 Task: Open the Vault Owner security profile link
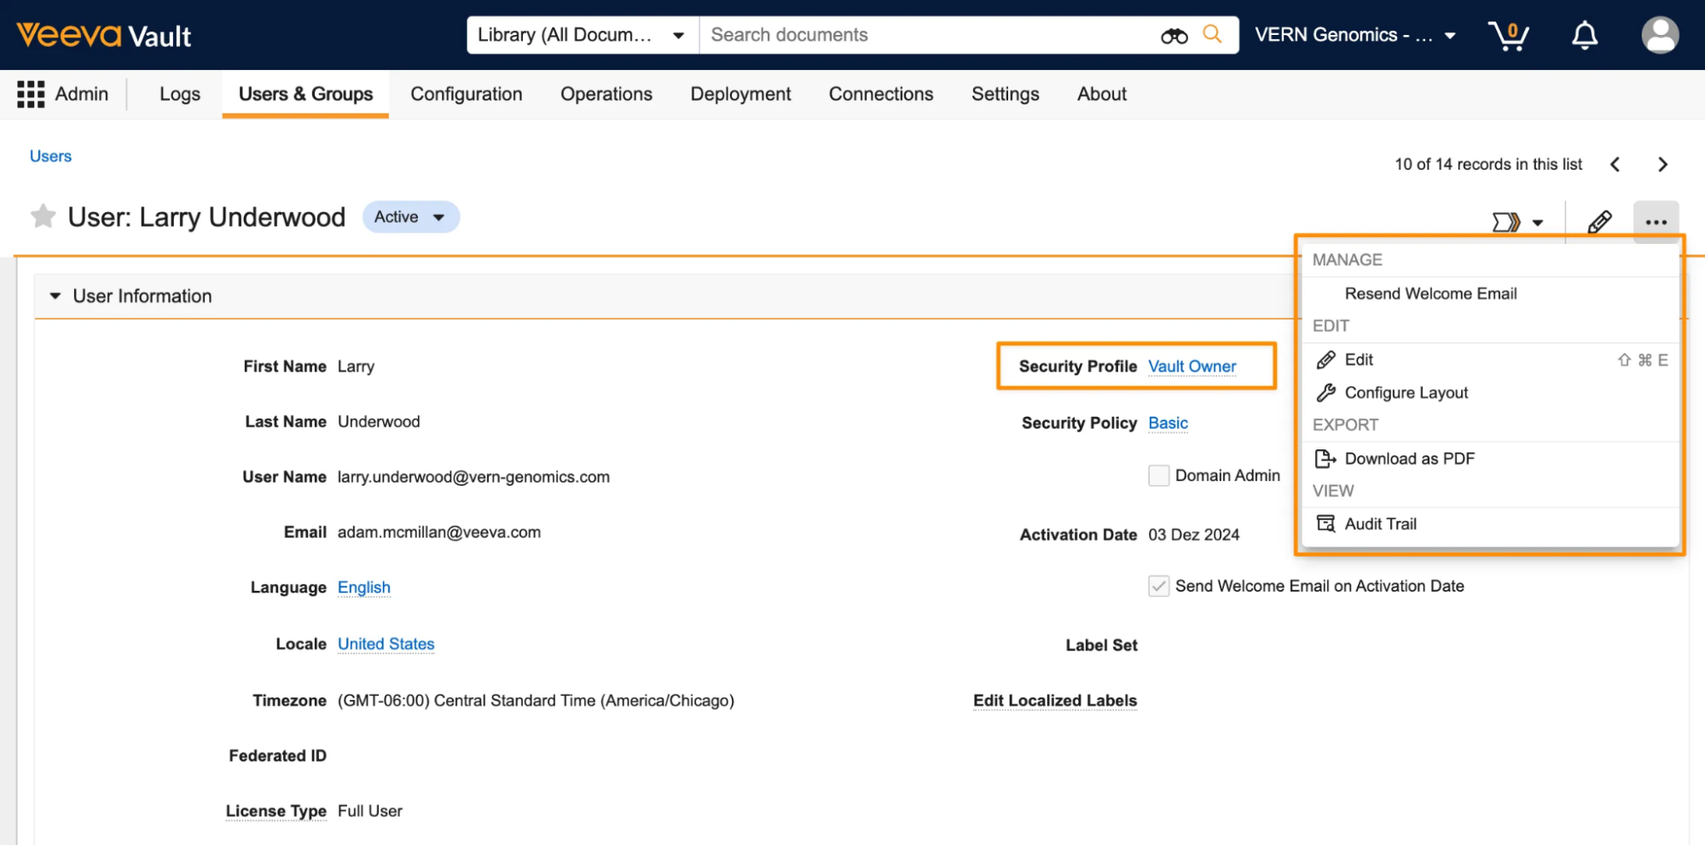tap(1192, 367)
